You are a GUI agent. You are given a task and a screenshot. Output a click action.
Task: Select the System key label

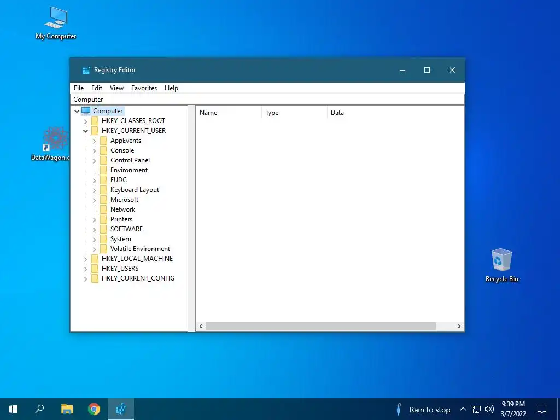tap(121, 239)
